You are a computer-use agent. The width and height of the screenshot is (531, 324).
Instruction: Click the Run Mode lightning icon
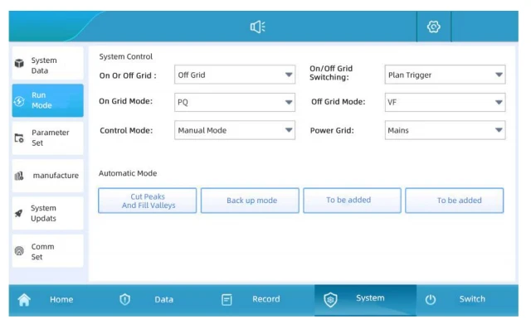click(19, 101)
